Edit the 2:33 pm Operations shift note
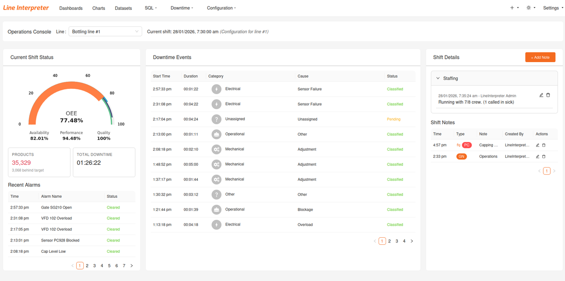This screenshot has width=565, height=281. point(538,156)
